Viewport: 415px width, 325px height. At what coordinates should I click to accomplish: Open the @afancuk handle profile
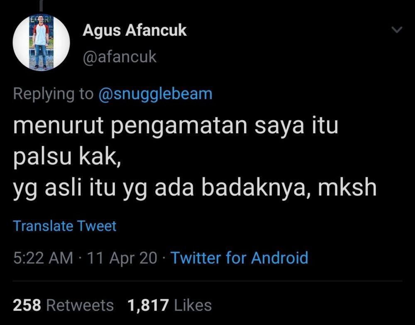120,57
